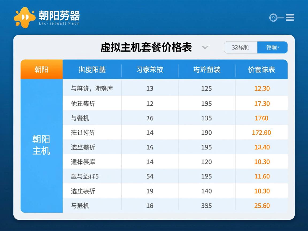Click the 335 cell in bottom row
The image size is (308, 231).
[x=206, y=206]
